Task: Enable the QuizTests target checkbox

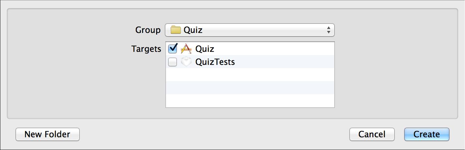Action: tap(172, 62)
